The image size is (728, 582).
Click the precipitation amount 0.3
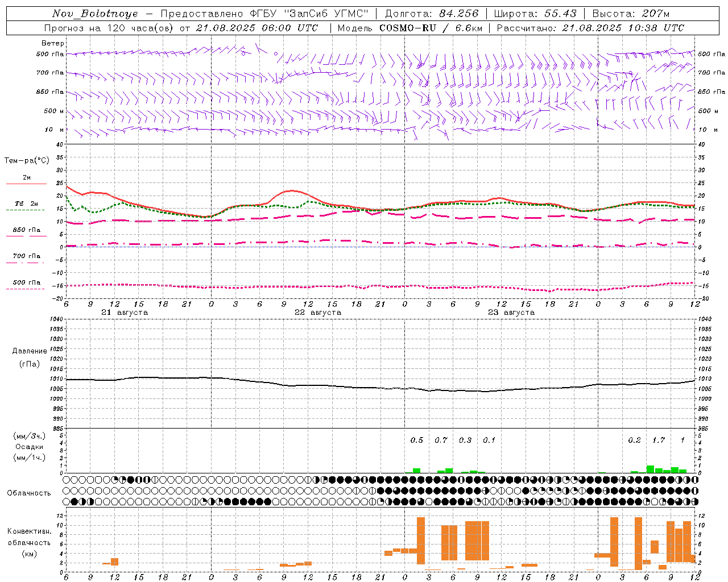coord(465,440)
